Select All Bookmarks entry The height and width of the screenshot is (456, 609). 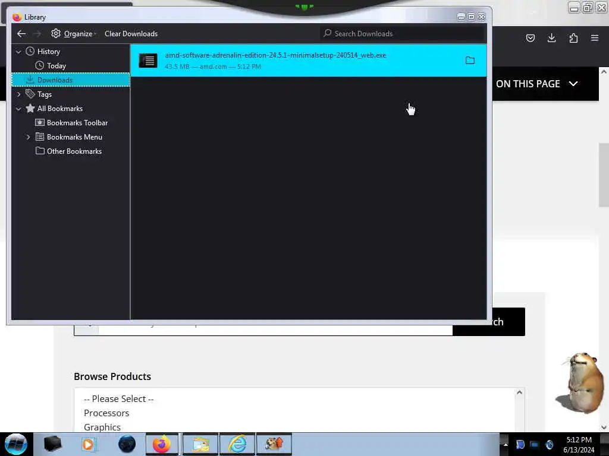(x=60, y=109)
